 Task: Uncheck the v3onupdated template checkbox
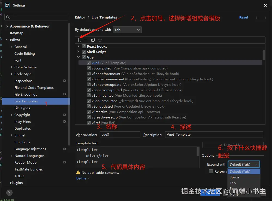pos(89,106)
